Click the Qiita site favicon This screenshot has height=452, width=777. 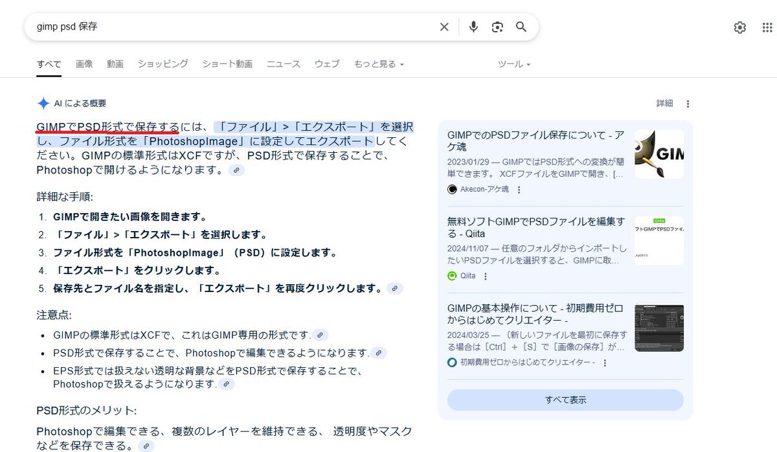(452, 276)
